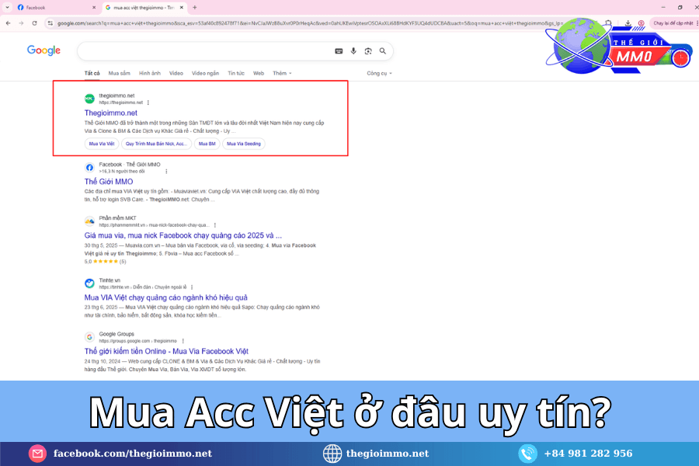Click inside the Google search input field
Image resolution: width=699 pixels, height=466 pixels.
(202, 51)
